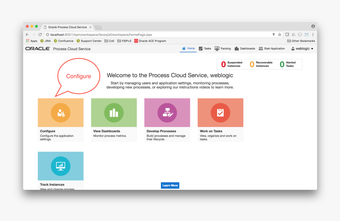Viewport: 340px width, 221px height.
Task: Expand the Other Bookmarks folder
Action: click(x=301, y=41)
